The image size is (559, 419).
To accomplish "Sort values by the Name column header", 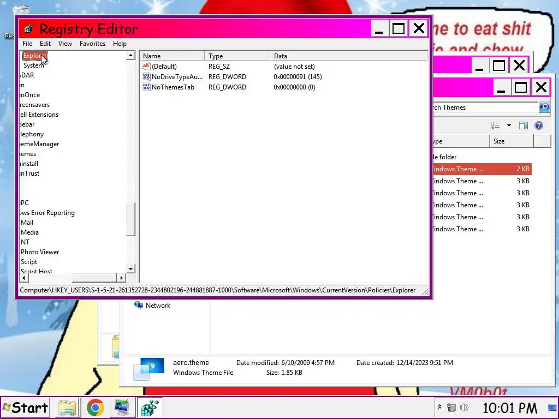I will click(172, 56).
